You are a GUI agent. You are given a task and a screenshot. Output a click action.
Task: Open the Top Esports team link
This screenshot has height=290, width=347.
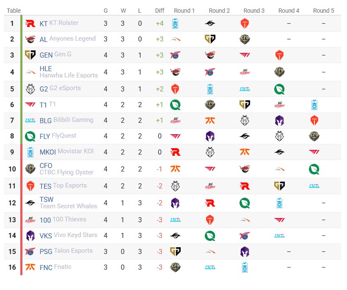(70, 186)
